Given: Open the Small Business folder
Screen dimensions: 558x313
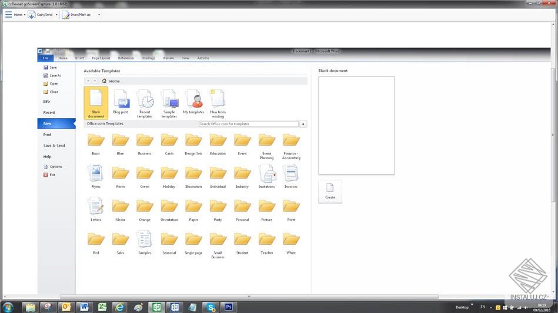Looking at the screenshot, I should [218, 245].
